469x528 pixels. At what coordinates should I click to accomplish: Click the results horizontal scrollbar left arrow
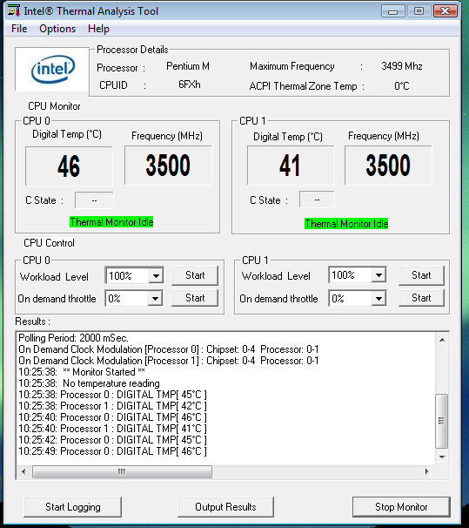click(x=23, y=471)
